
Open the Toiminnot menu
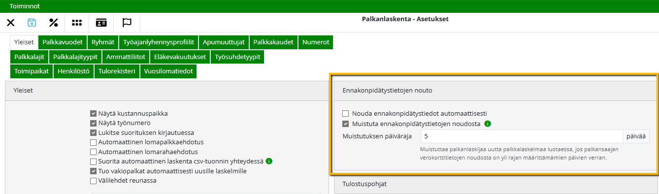(x=25, y=6)
